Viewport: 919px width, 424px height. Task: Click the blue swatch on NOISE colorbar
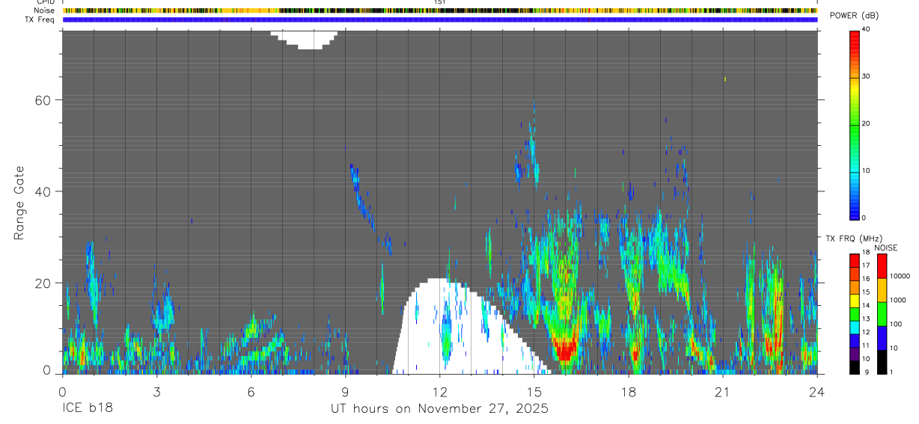pos(882,338)
